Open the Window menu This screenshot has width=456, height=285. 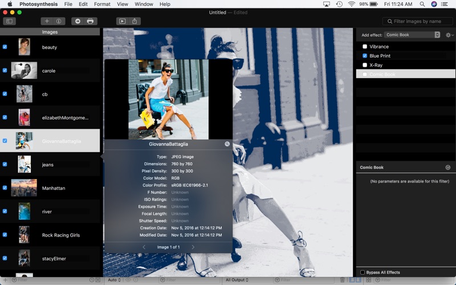pos(144,4)
